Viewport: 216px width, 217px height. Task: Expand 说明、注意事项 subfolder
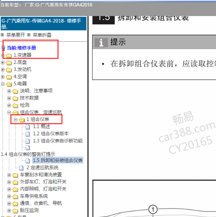[9, 91]
